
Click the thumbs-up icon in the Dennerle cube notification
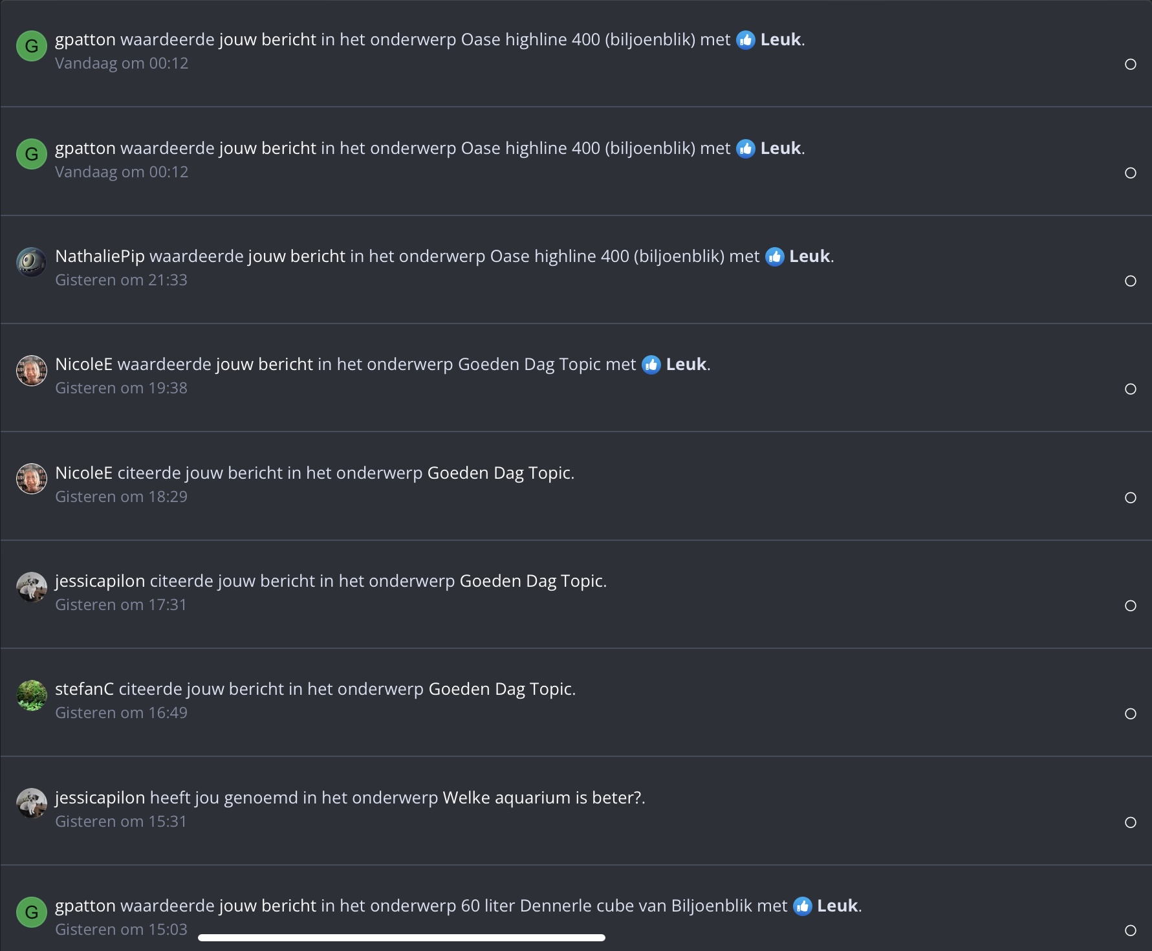802,906
